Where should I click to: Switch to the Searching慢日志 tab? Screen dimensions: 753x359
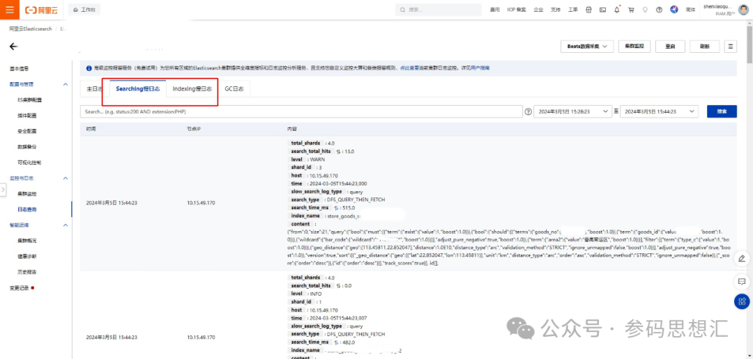tap(138, 89)
